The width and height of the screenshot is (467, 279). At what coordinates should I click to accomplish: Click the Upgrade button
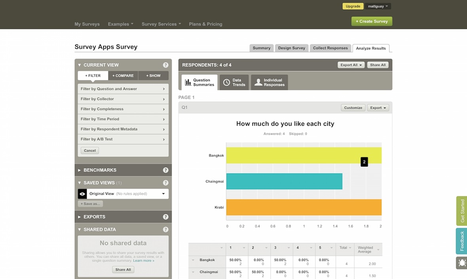(x=353, y=6)
